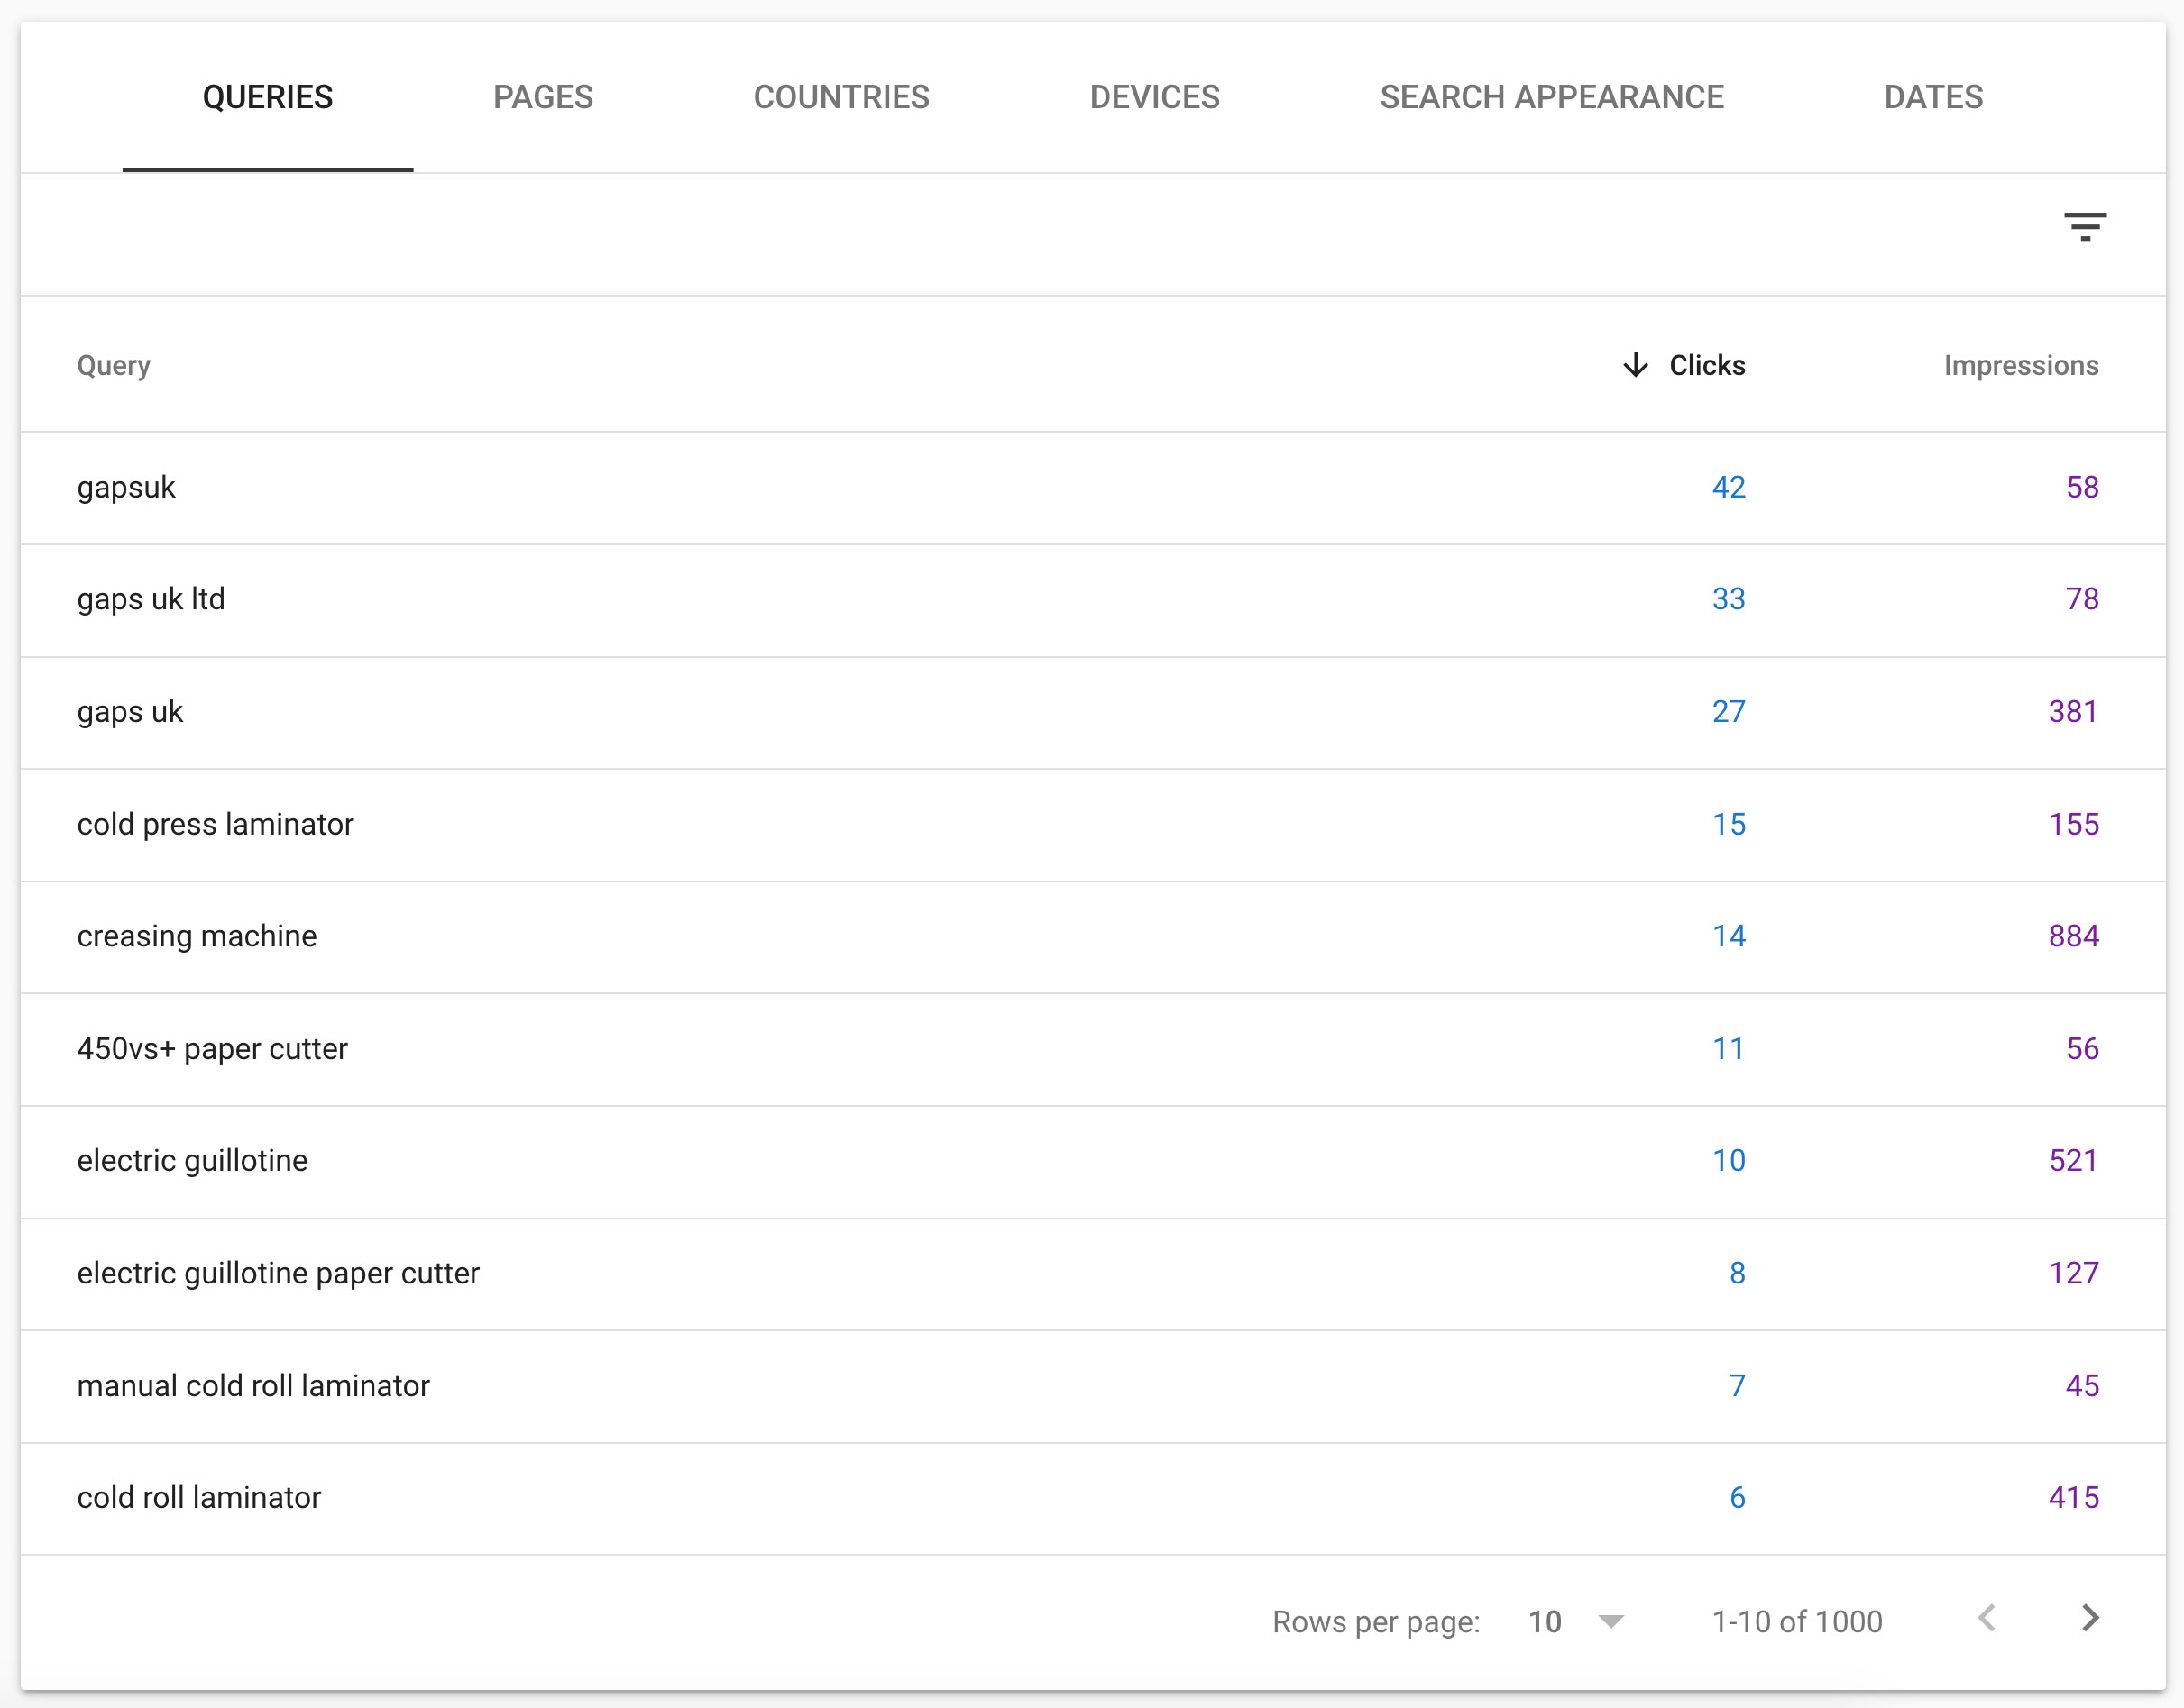Screen dimensions: 2184x1708
Task: Click the 33 clicks value
Action: (1728, 599)
